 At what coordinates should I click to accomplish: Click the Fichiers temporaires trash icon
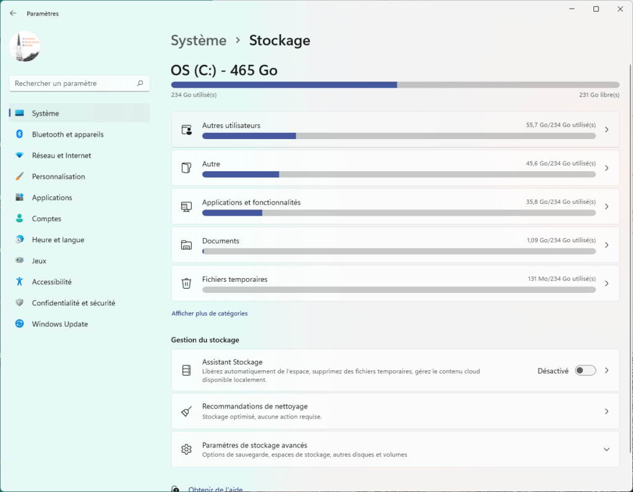pos(186,283)
